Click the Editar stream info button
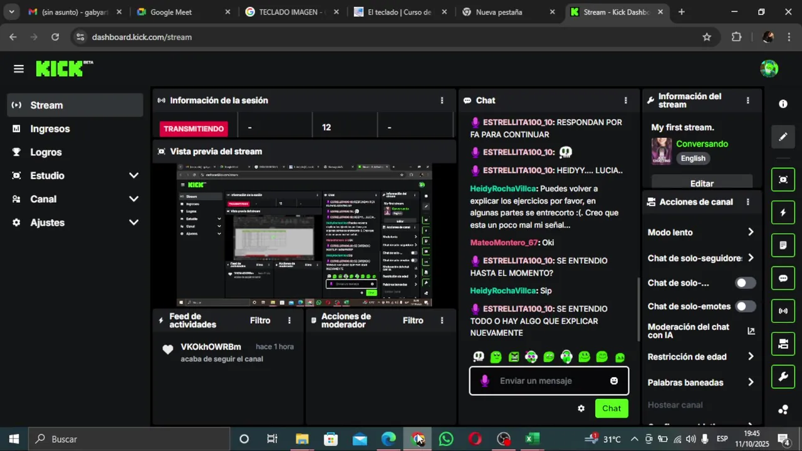 tap(702, 184)
